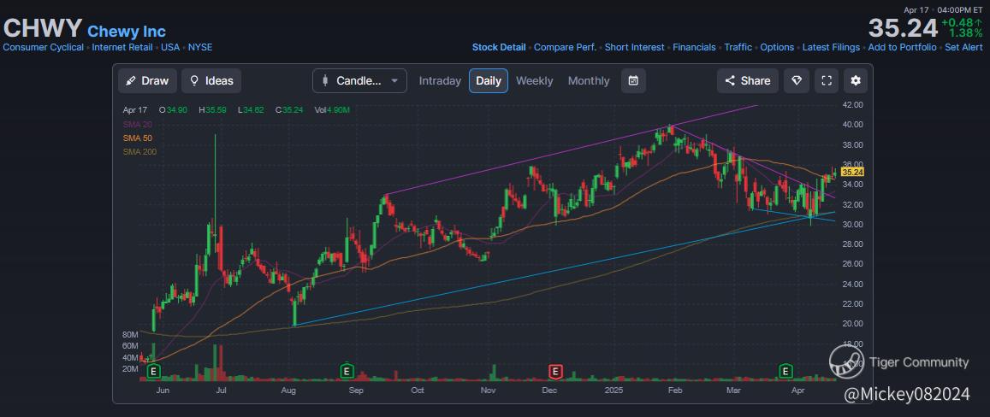
Task: Select the Weekly timeframe
Action: coord(534,80)
